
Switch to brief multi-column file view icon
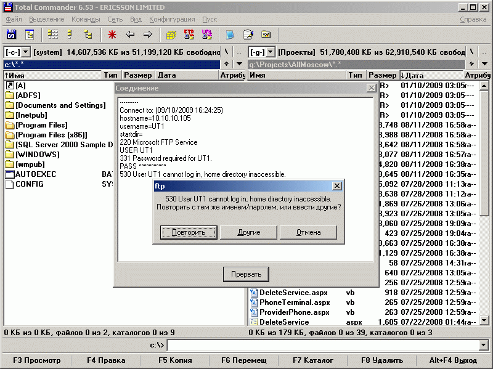53,34
